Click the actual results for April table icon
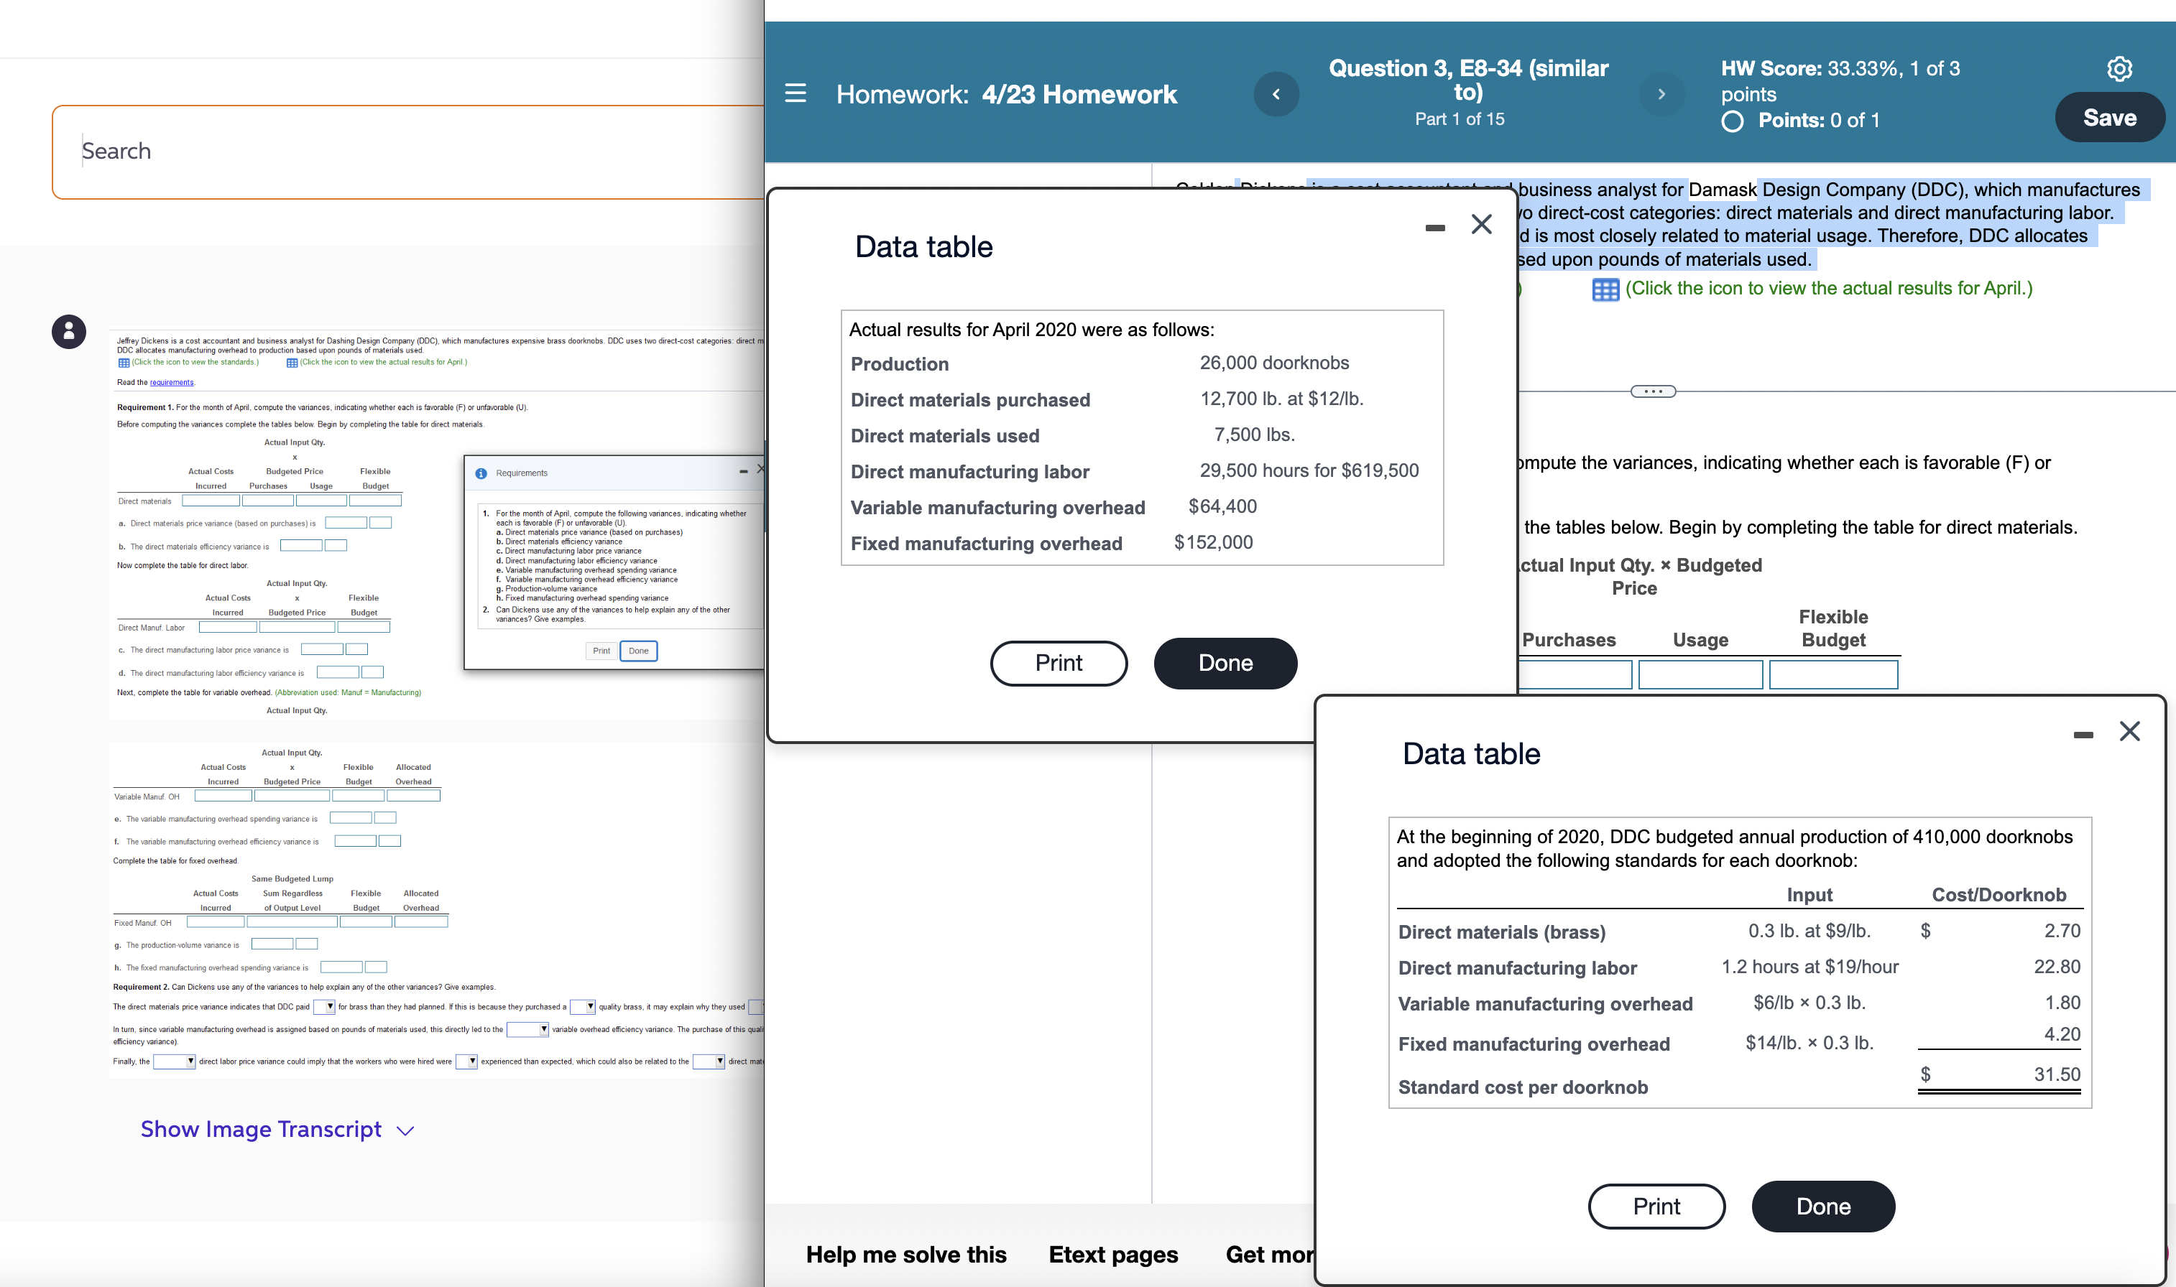The image size is (2176, 1287). (1605, 289)
